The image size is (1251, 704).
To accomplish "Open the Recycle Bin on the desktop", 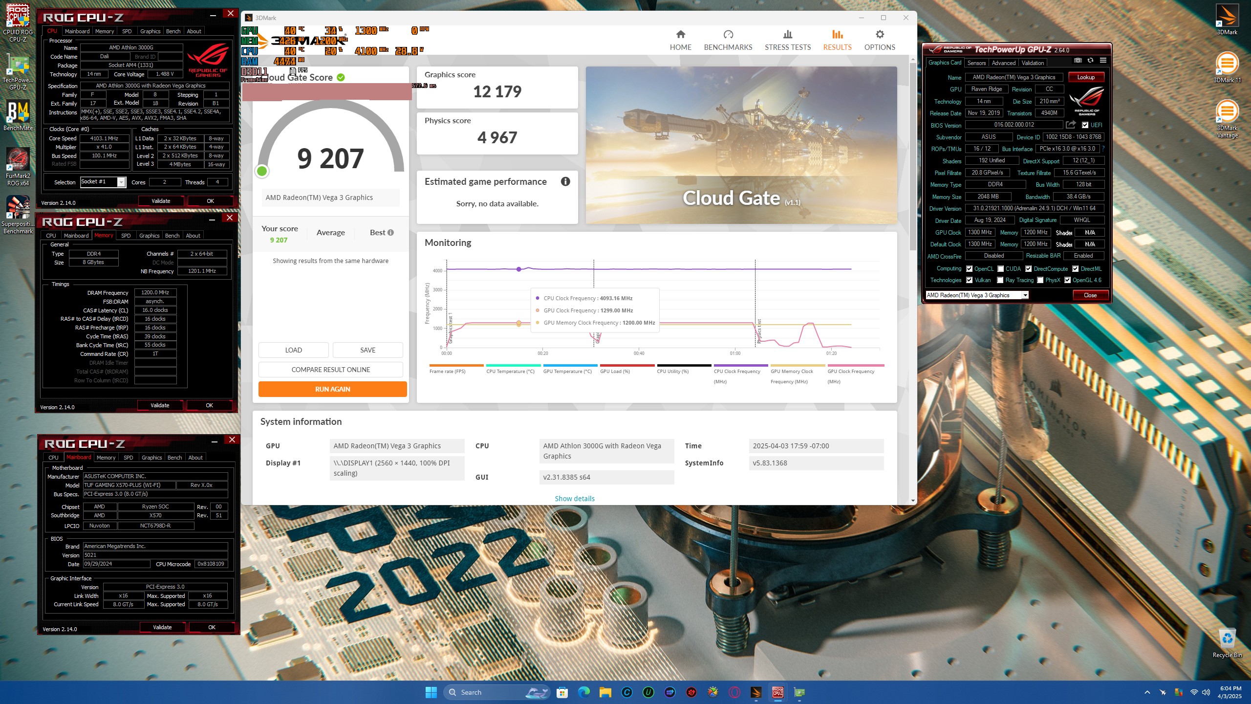I will click(x=1227, y=643).
